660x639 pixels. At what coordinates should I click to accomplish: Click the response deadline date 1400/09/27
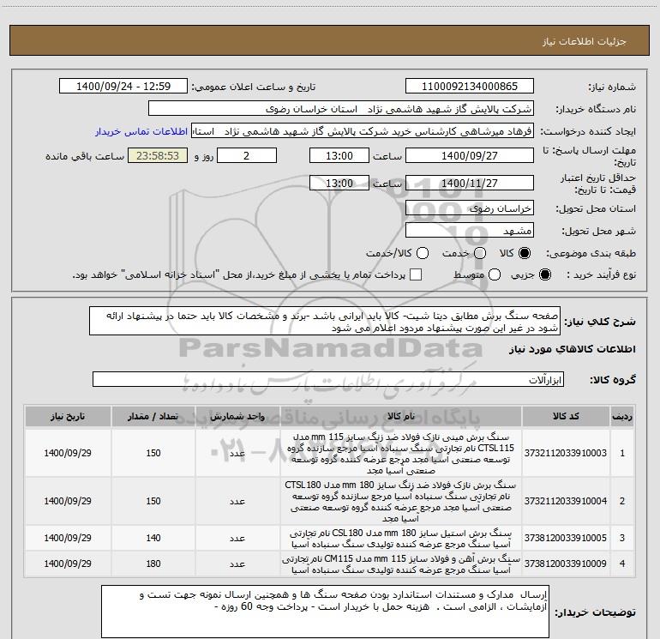[x=470, y=155]
